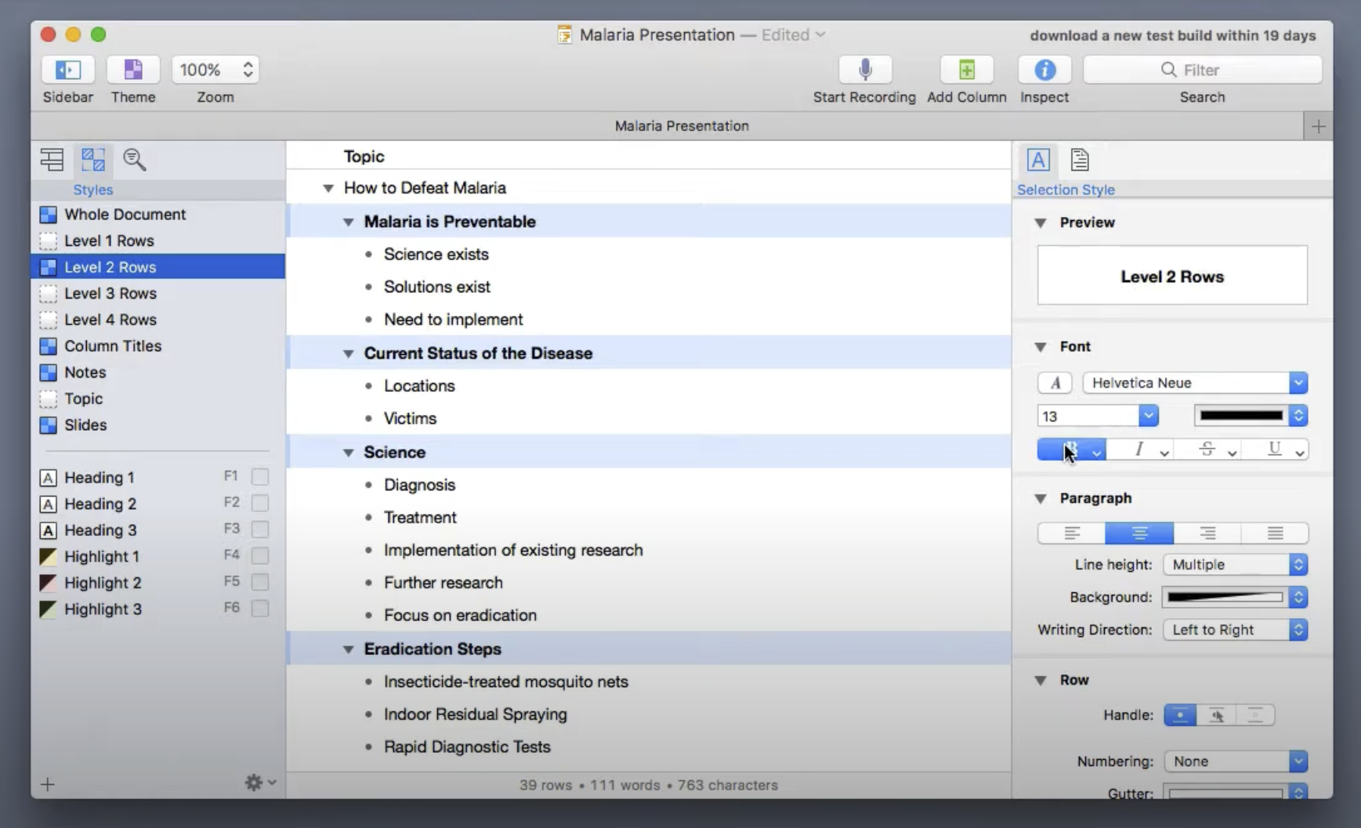Viewport: 1361px width, 828px height.
Task: Set paragraph alignment to left
Action: click(1071, 533)
